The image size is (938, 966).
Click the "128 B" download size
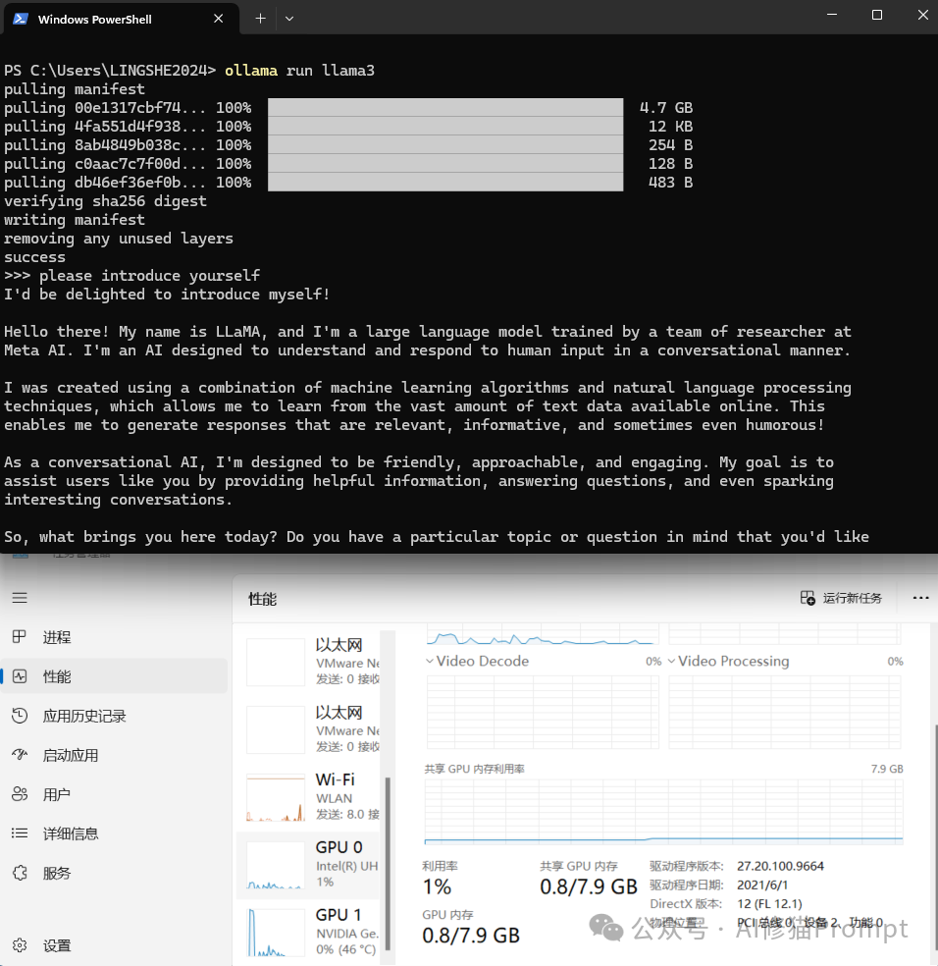[x=670, y=164]
